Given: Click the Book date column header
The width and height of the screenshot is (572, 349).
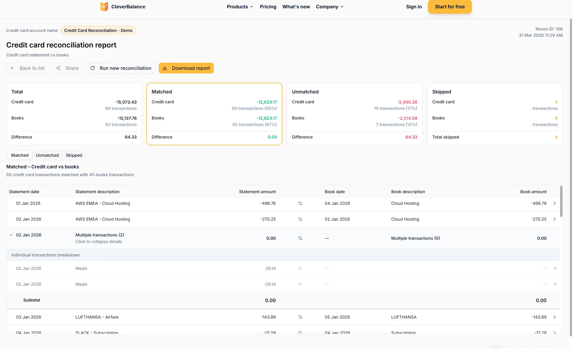Looking at the screenshot, I should click(x=335, y=192).
